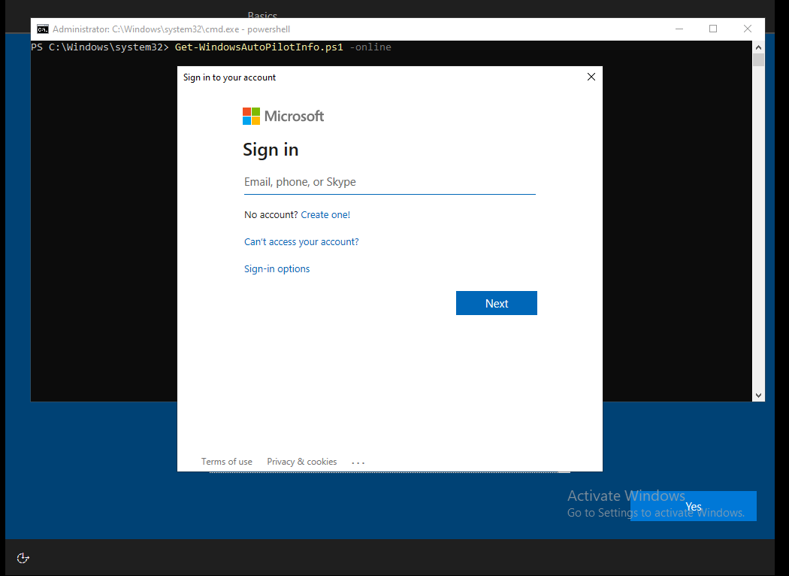Screen dimensions: 789x576
Task: Click the Email, phone, or Skype field
Action: point(389,182)
